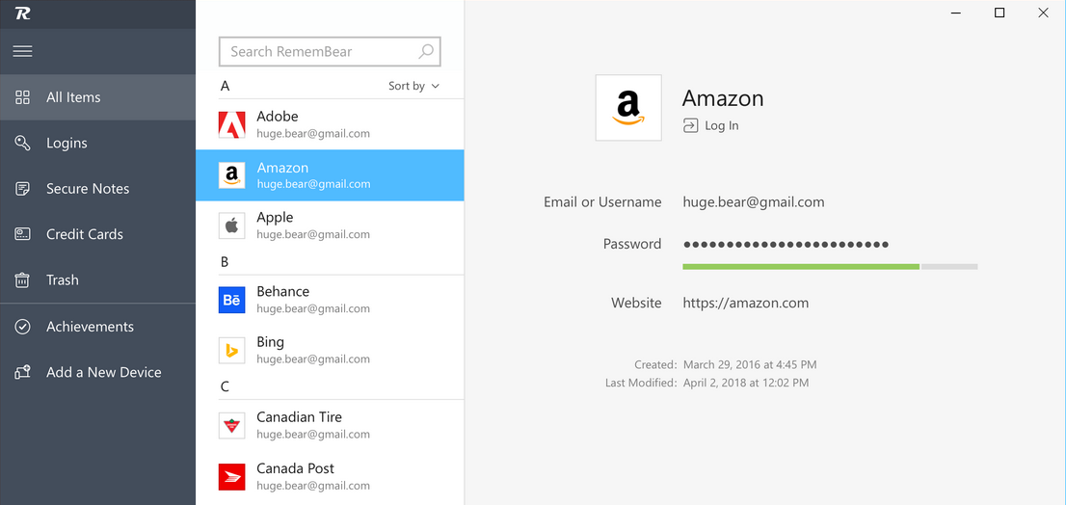Click the Canadian Tire logo icon

pyautogui.click(x=231, y=425)
